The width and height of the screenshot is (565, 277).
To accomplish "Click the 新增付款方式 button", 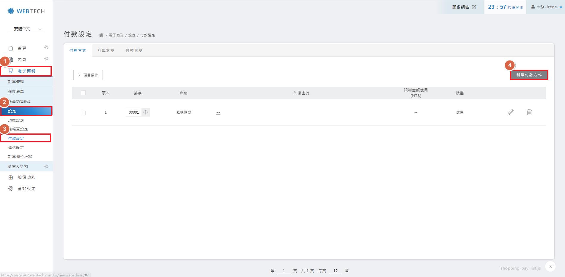I will click(x=529, y=75).
